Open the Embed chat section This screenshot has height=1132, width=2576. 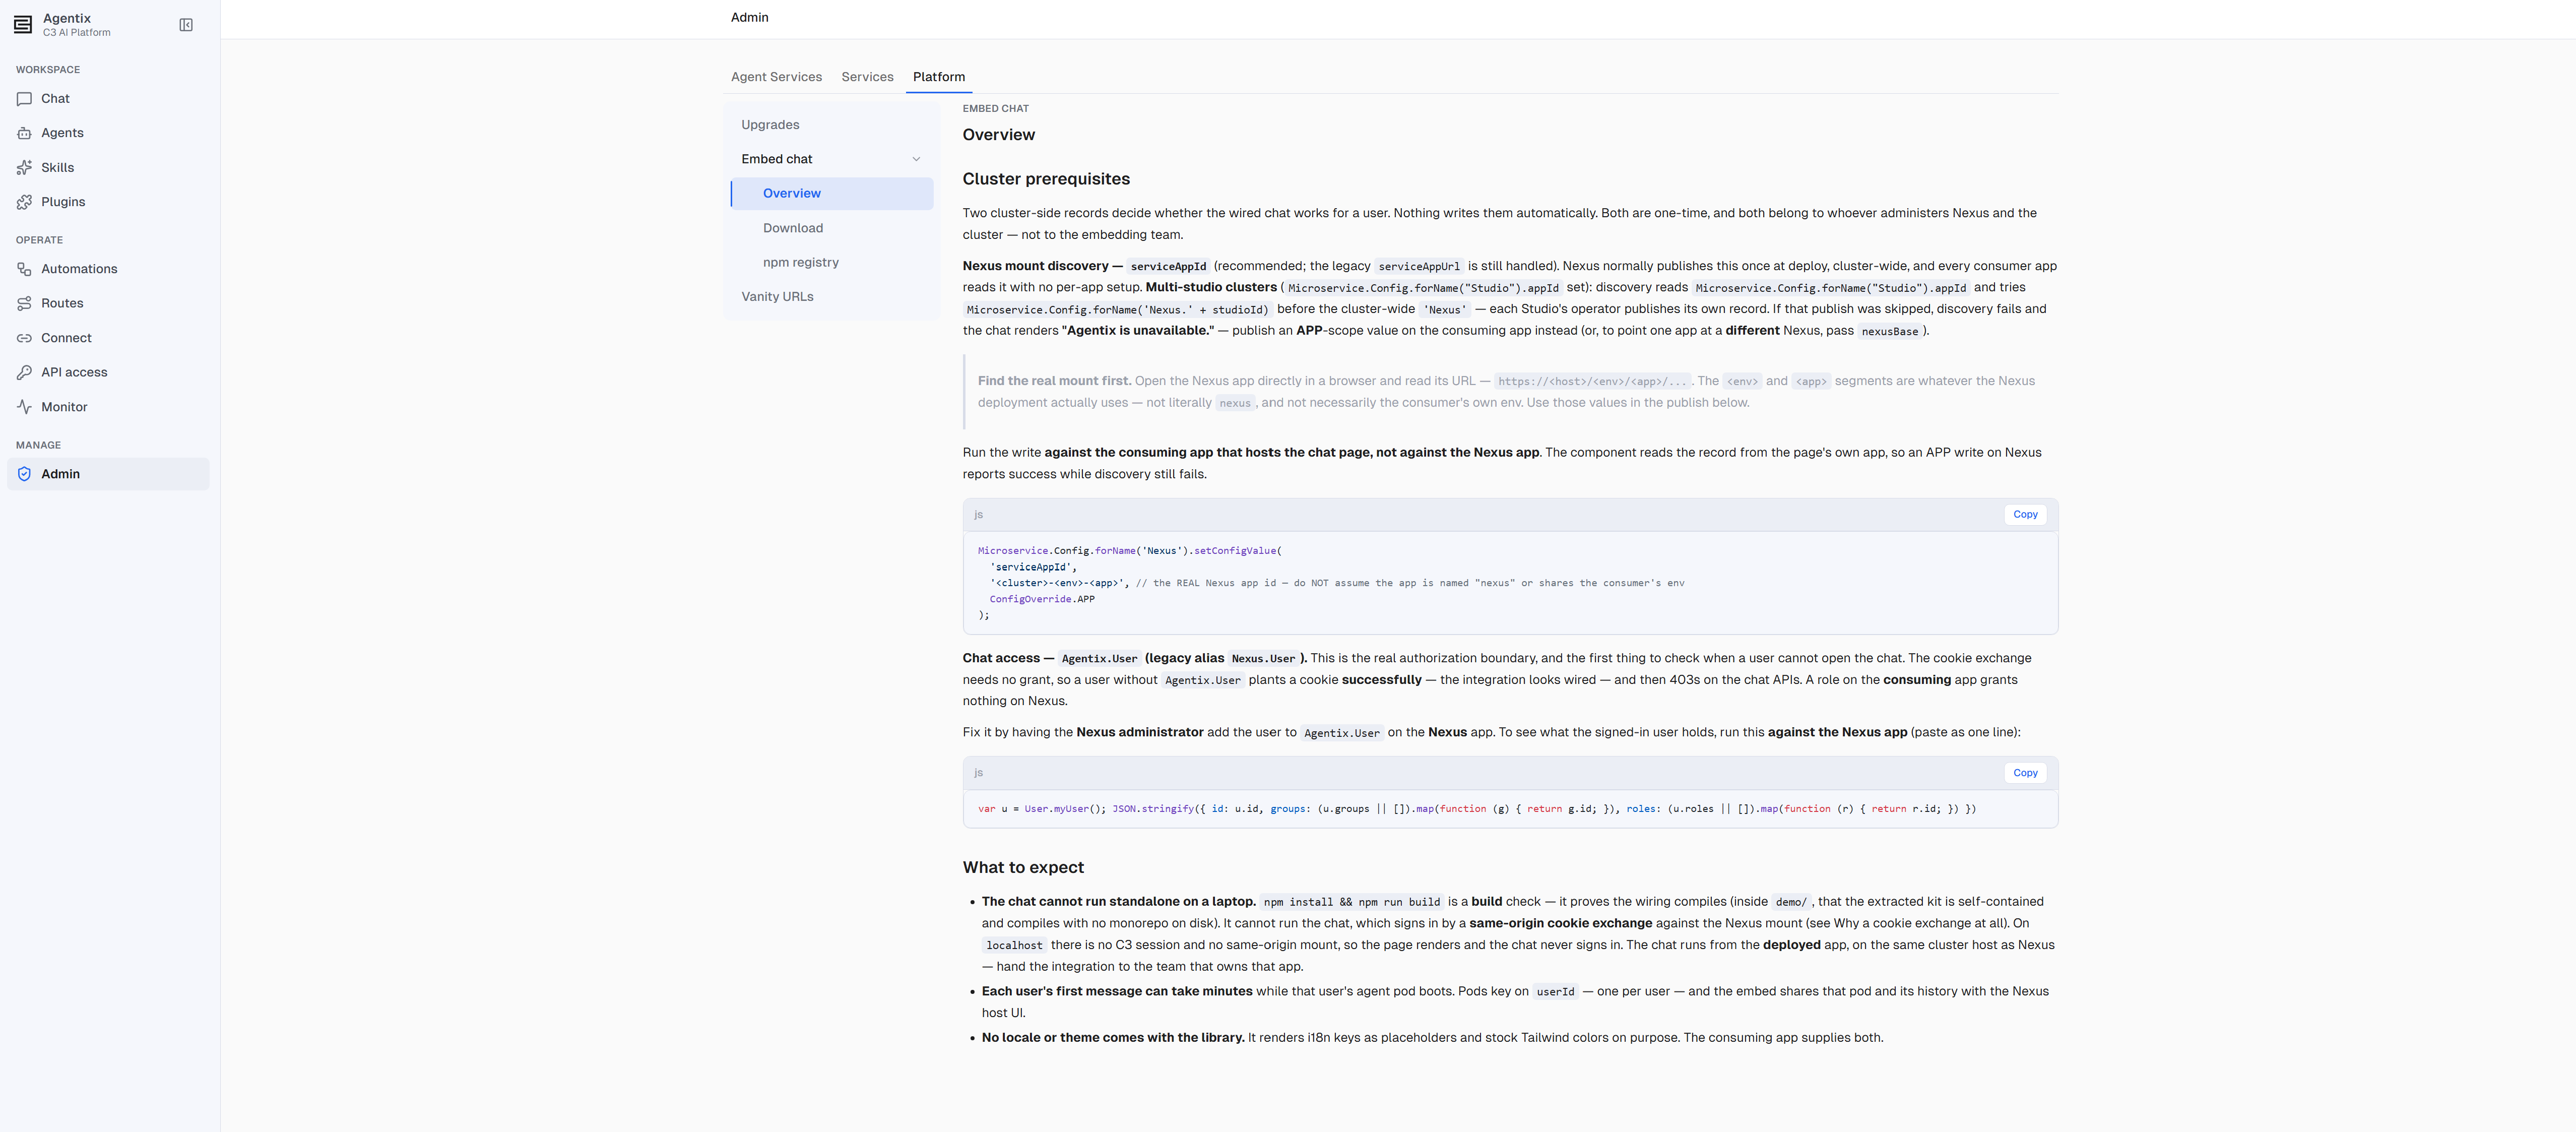(x=832, y=159)
